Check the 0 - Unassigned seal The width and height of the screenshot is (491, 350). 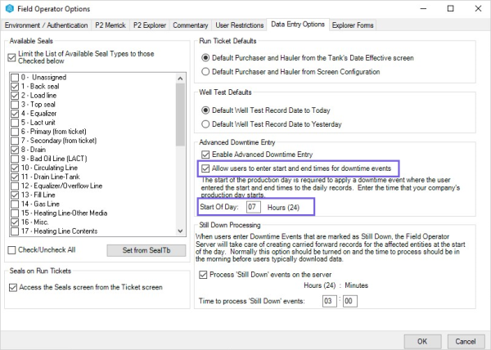point(16,76)
